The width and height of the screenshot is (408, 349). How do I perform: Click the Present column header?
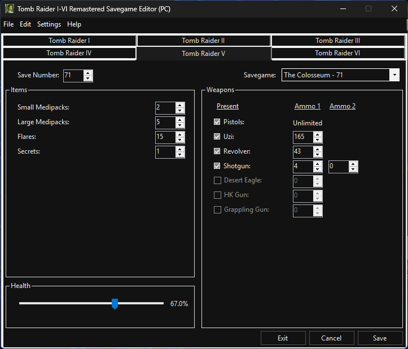coord(227,106)
